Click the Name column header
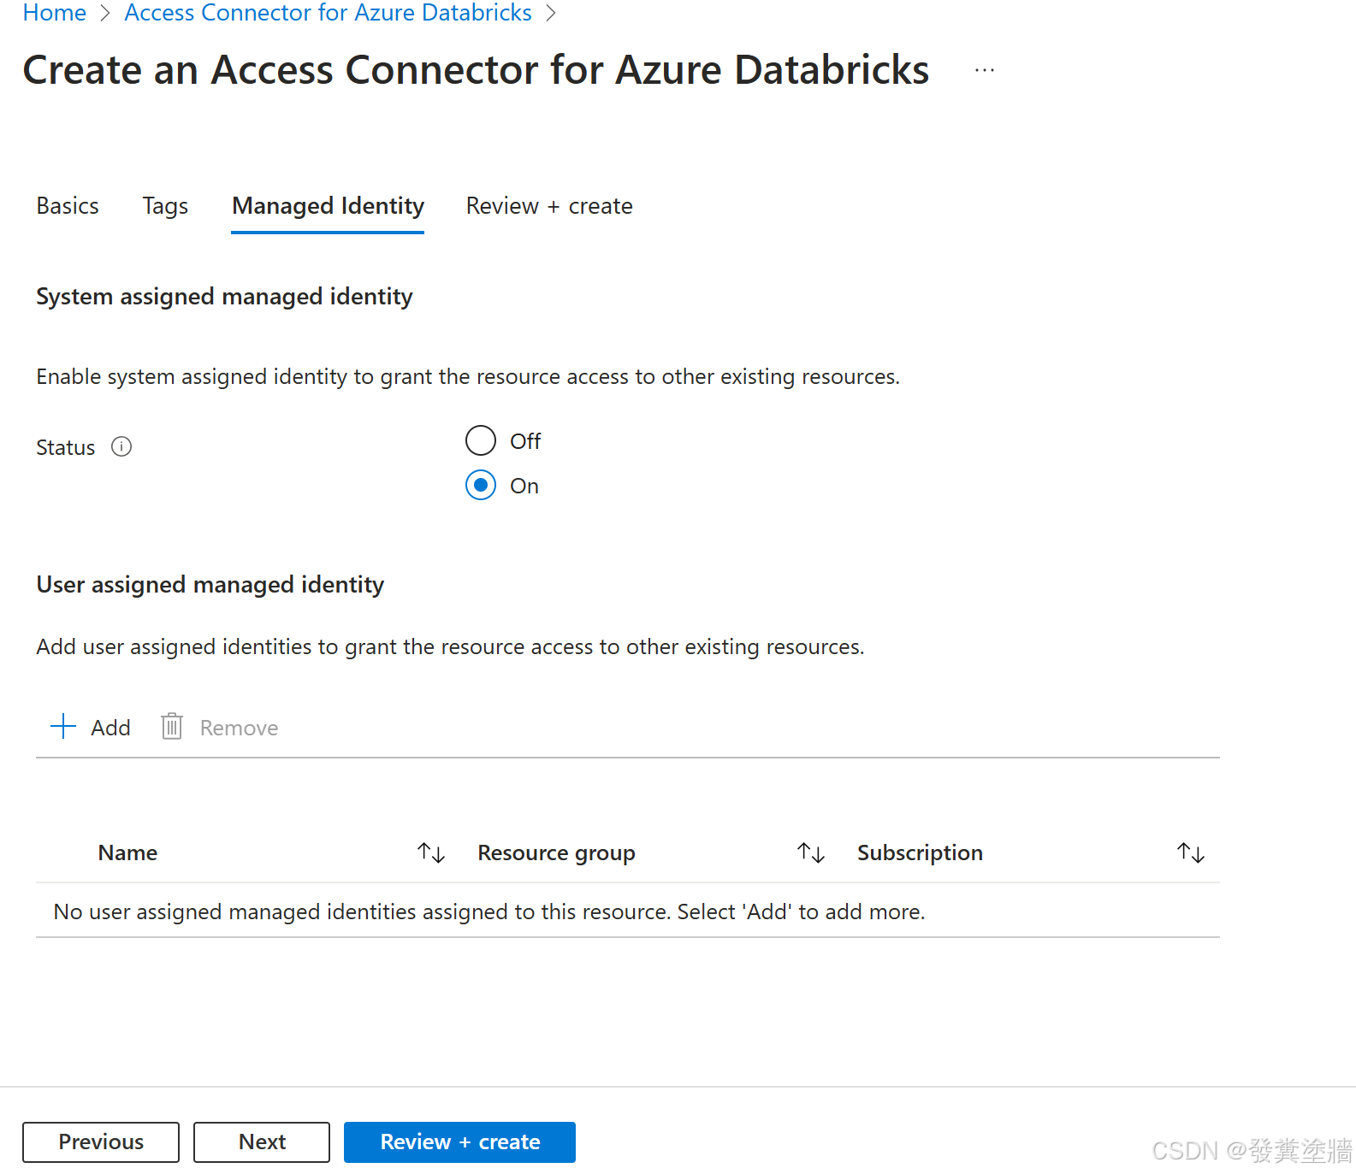This screenshot has width=1356, height=1174. (x=127, y=852)
